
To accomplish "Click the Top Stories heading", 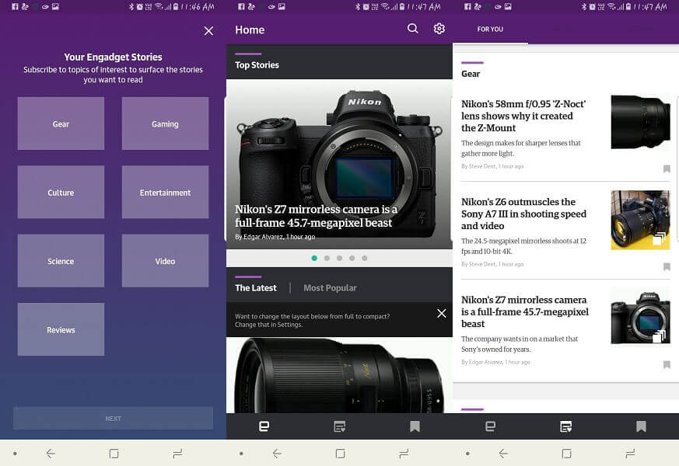I will pyautogui.click(x=257, y=64).
